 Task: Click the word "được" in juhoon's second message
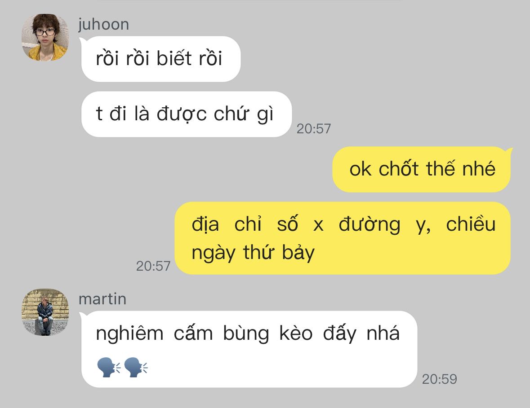tap(182, 114)
